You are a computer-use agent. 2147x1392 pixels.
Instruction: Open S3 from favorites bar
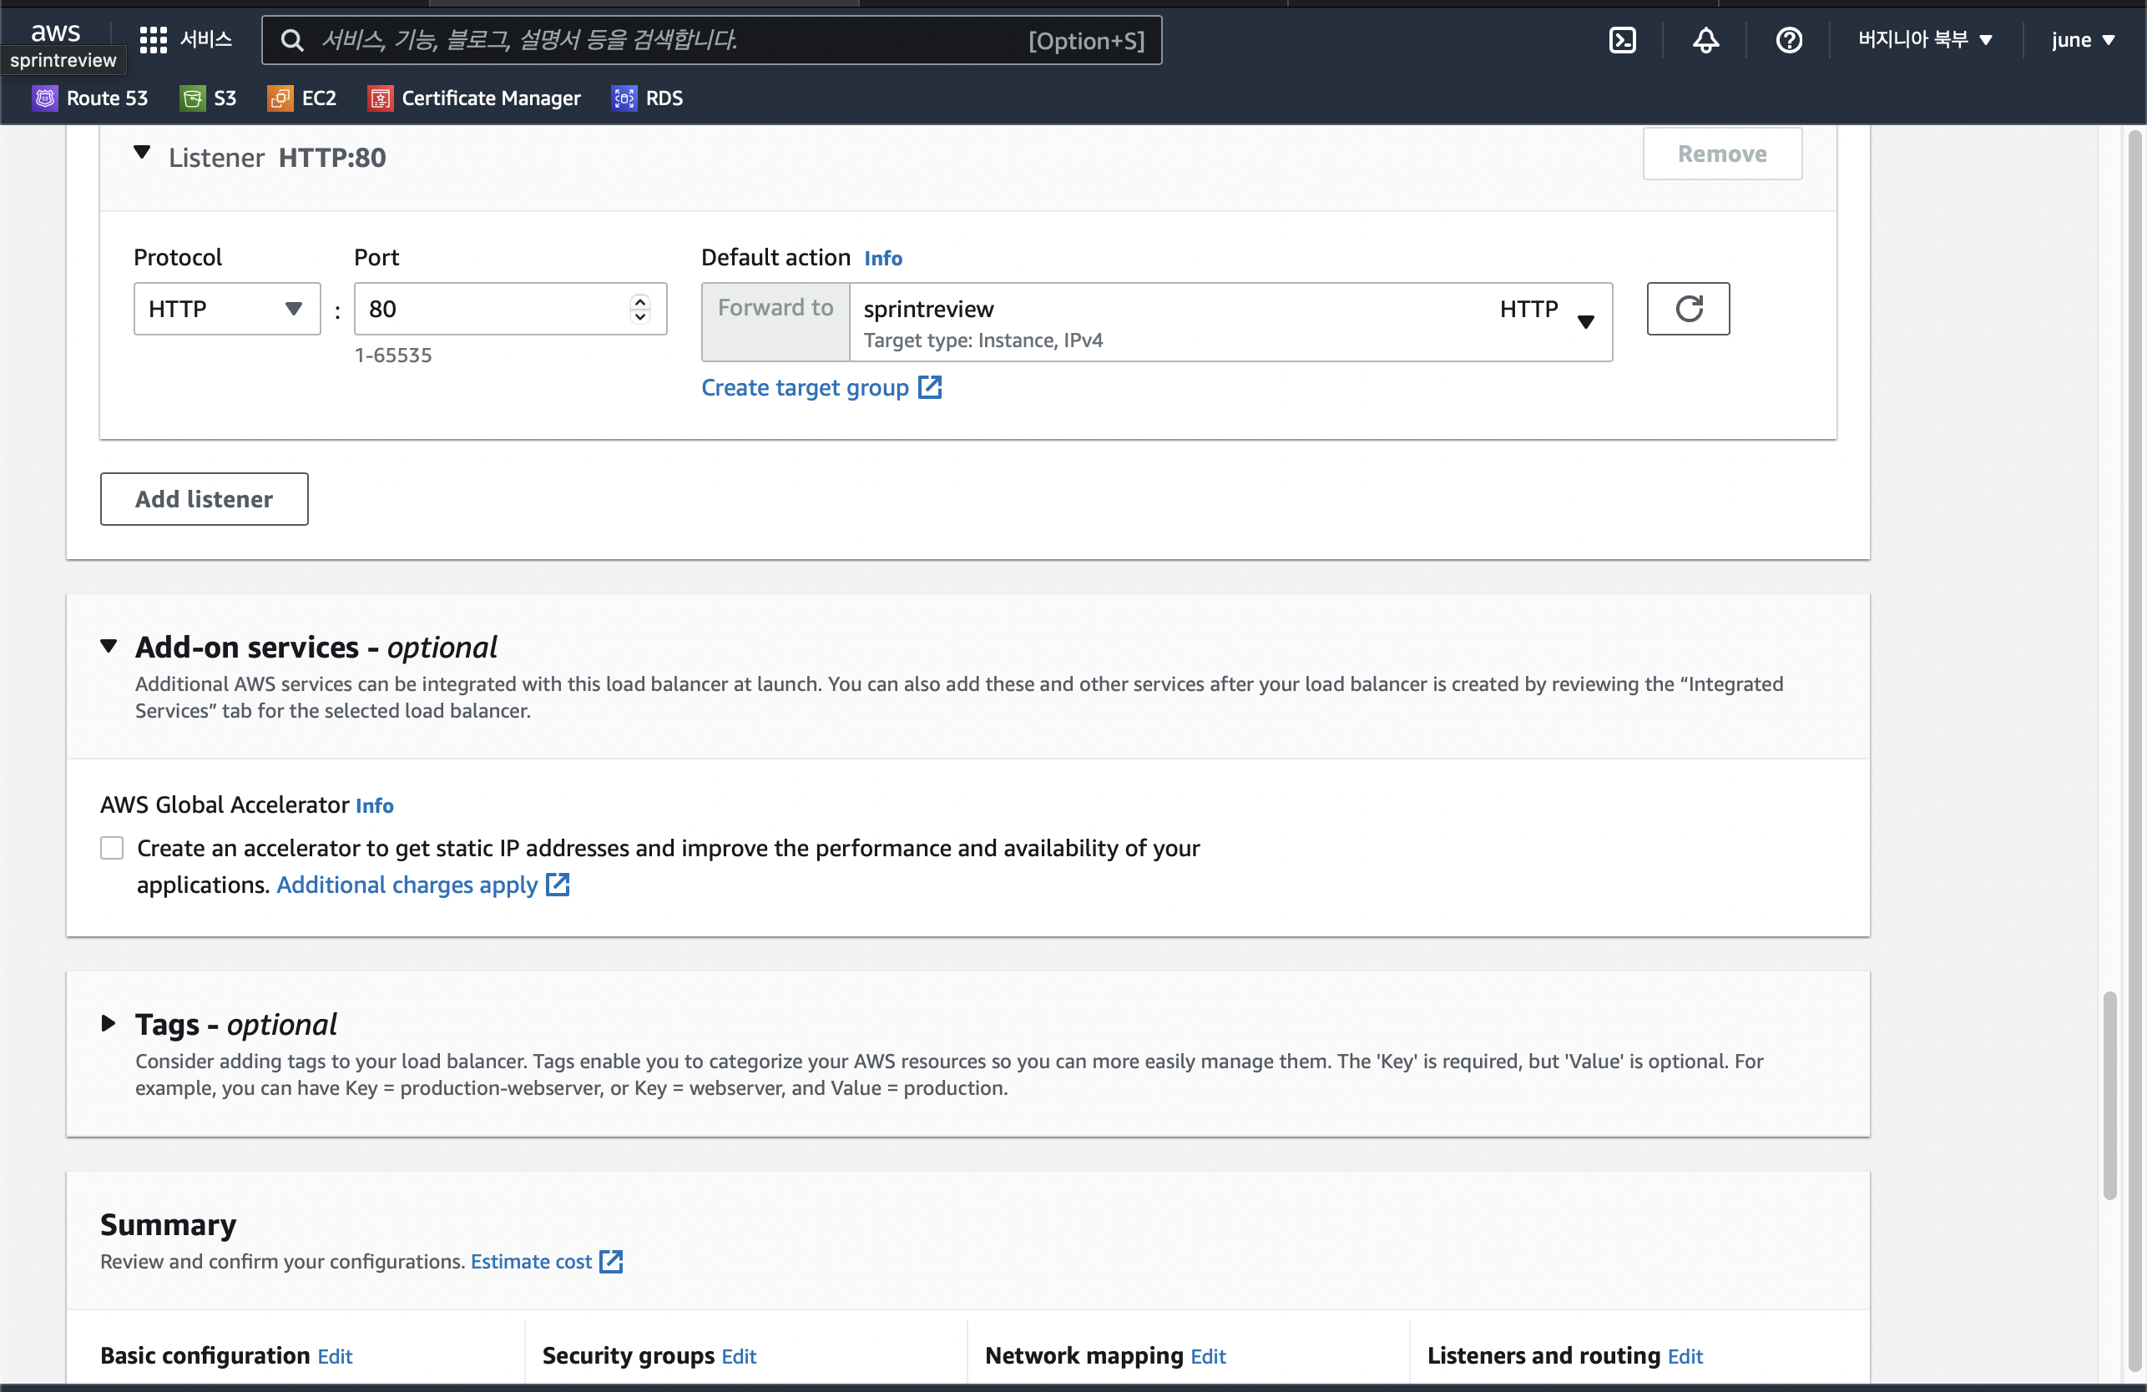(x=209, y=98)
